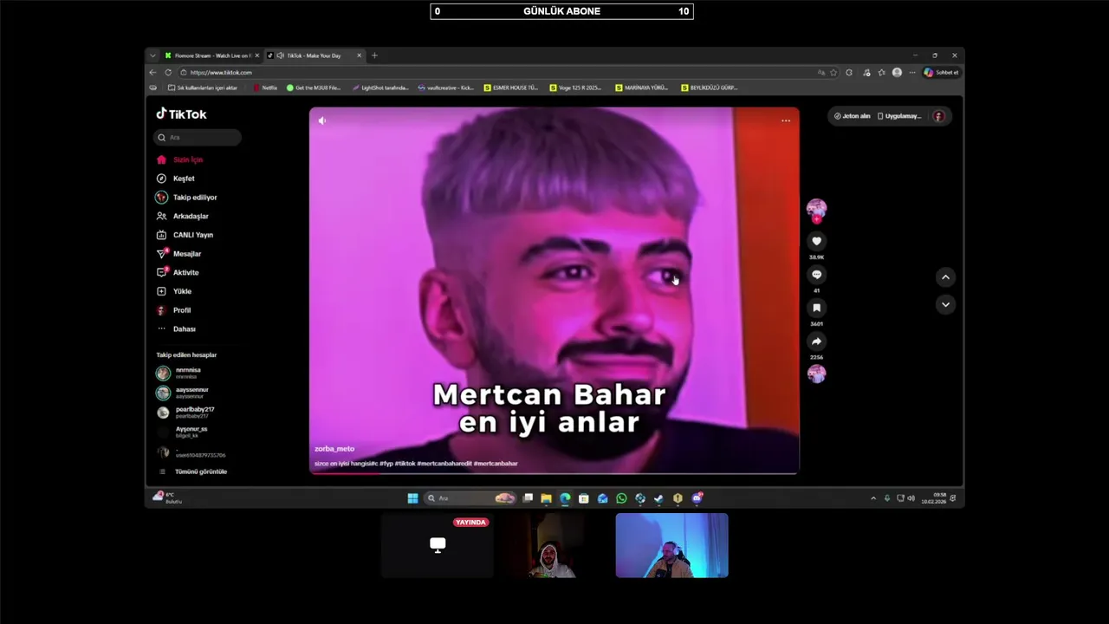This screenshot has width=1109, height=624.
Task: Close the TikTok browser tab
Action: pyautogui.click(x=359, y=55)
